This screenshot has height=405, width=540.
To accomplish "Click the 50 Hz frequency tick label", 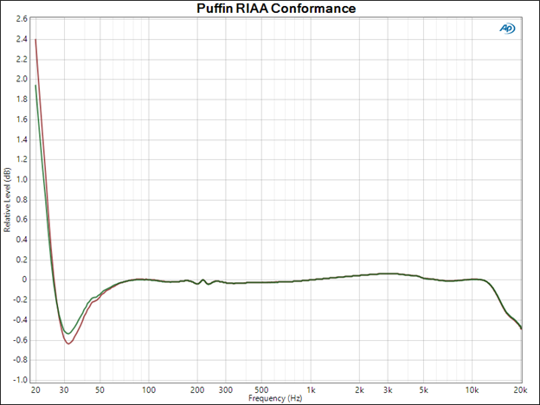I will pos(100,390).
